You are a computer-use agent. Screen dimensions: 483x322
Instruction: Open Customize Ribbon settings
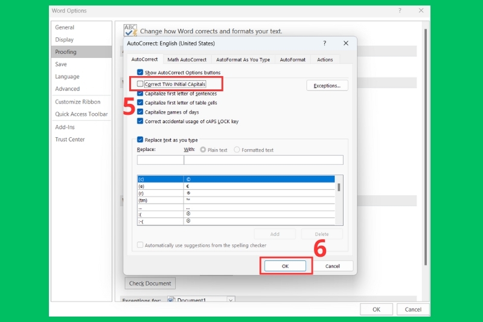coord(82,101)
